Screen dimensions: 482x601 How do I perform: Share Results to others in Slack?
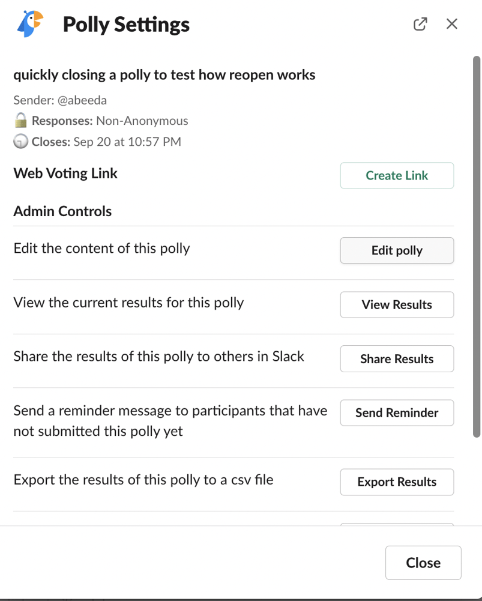[x=397, y=359]
